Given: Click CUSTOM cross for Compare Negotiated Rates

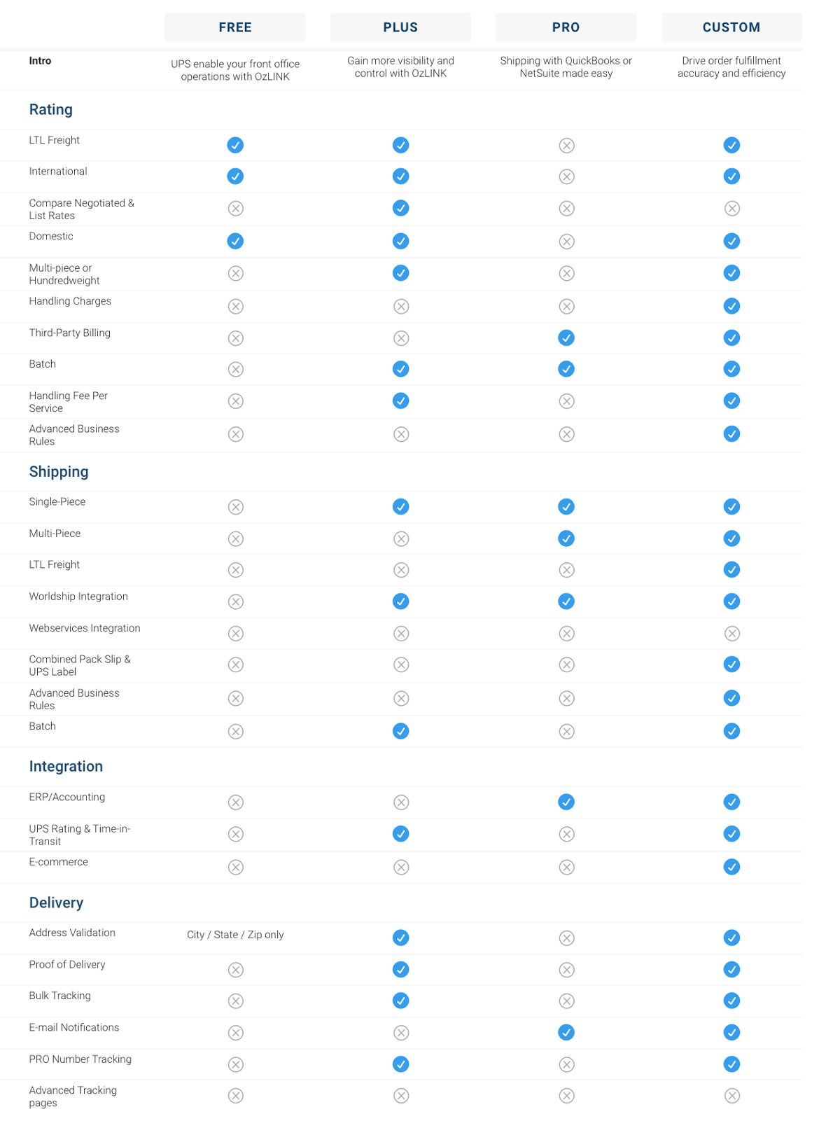Looking at the screenshot, I should click(x=731, y=208).
